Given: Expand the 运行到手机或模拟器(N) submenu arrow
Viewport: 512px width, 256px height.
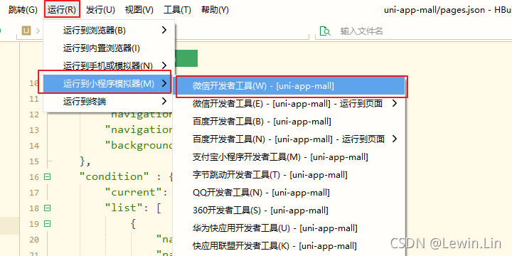Looking at the screenshot, I should [164, 65].
